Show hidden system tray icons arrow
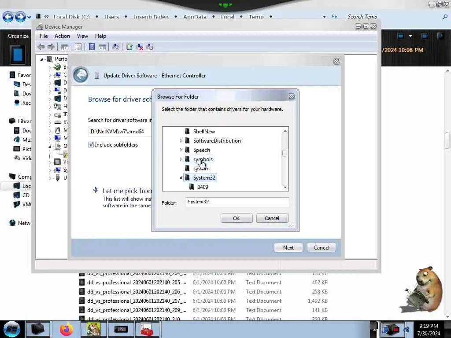Image resolution: width=451 pixels, height=338 pixels. click(x=374, y=329)
